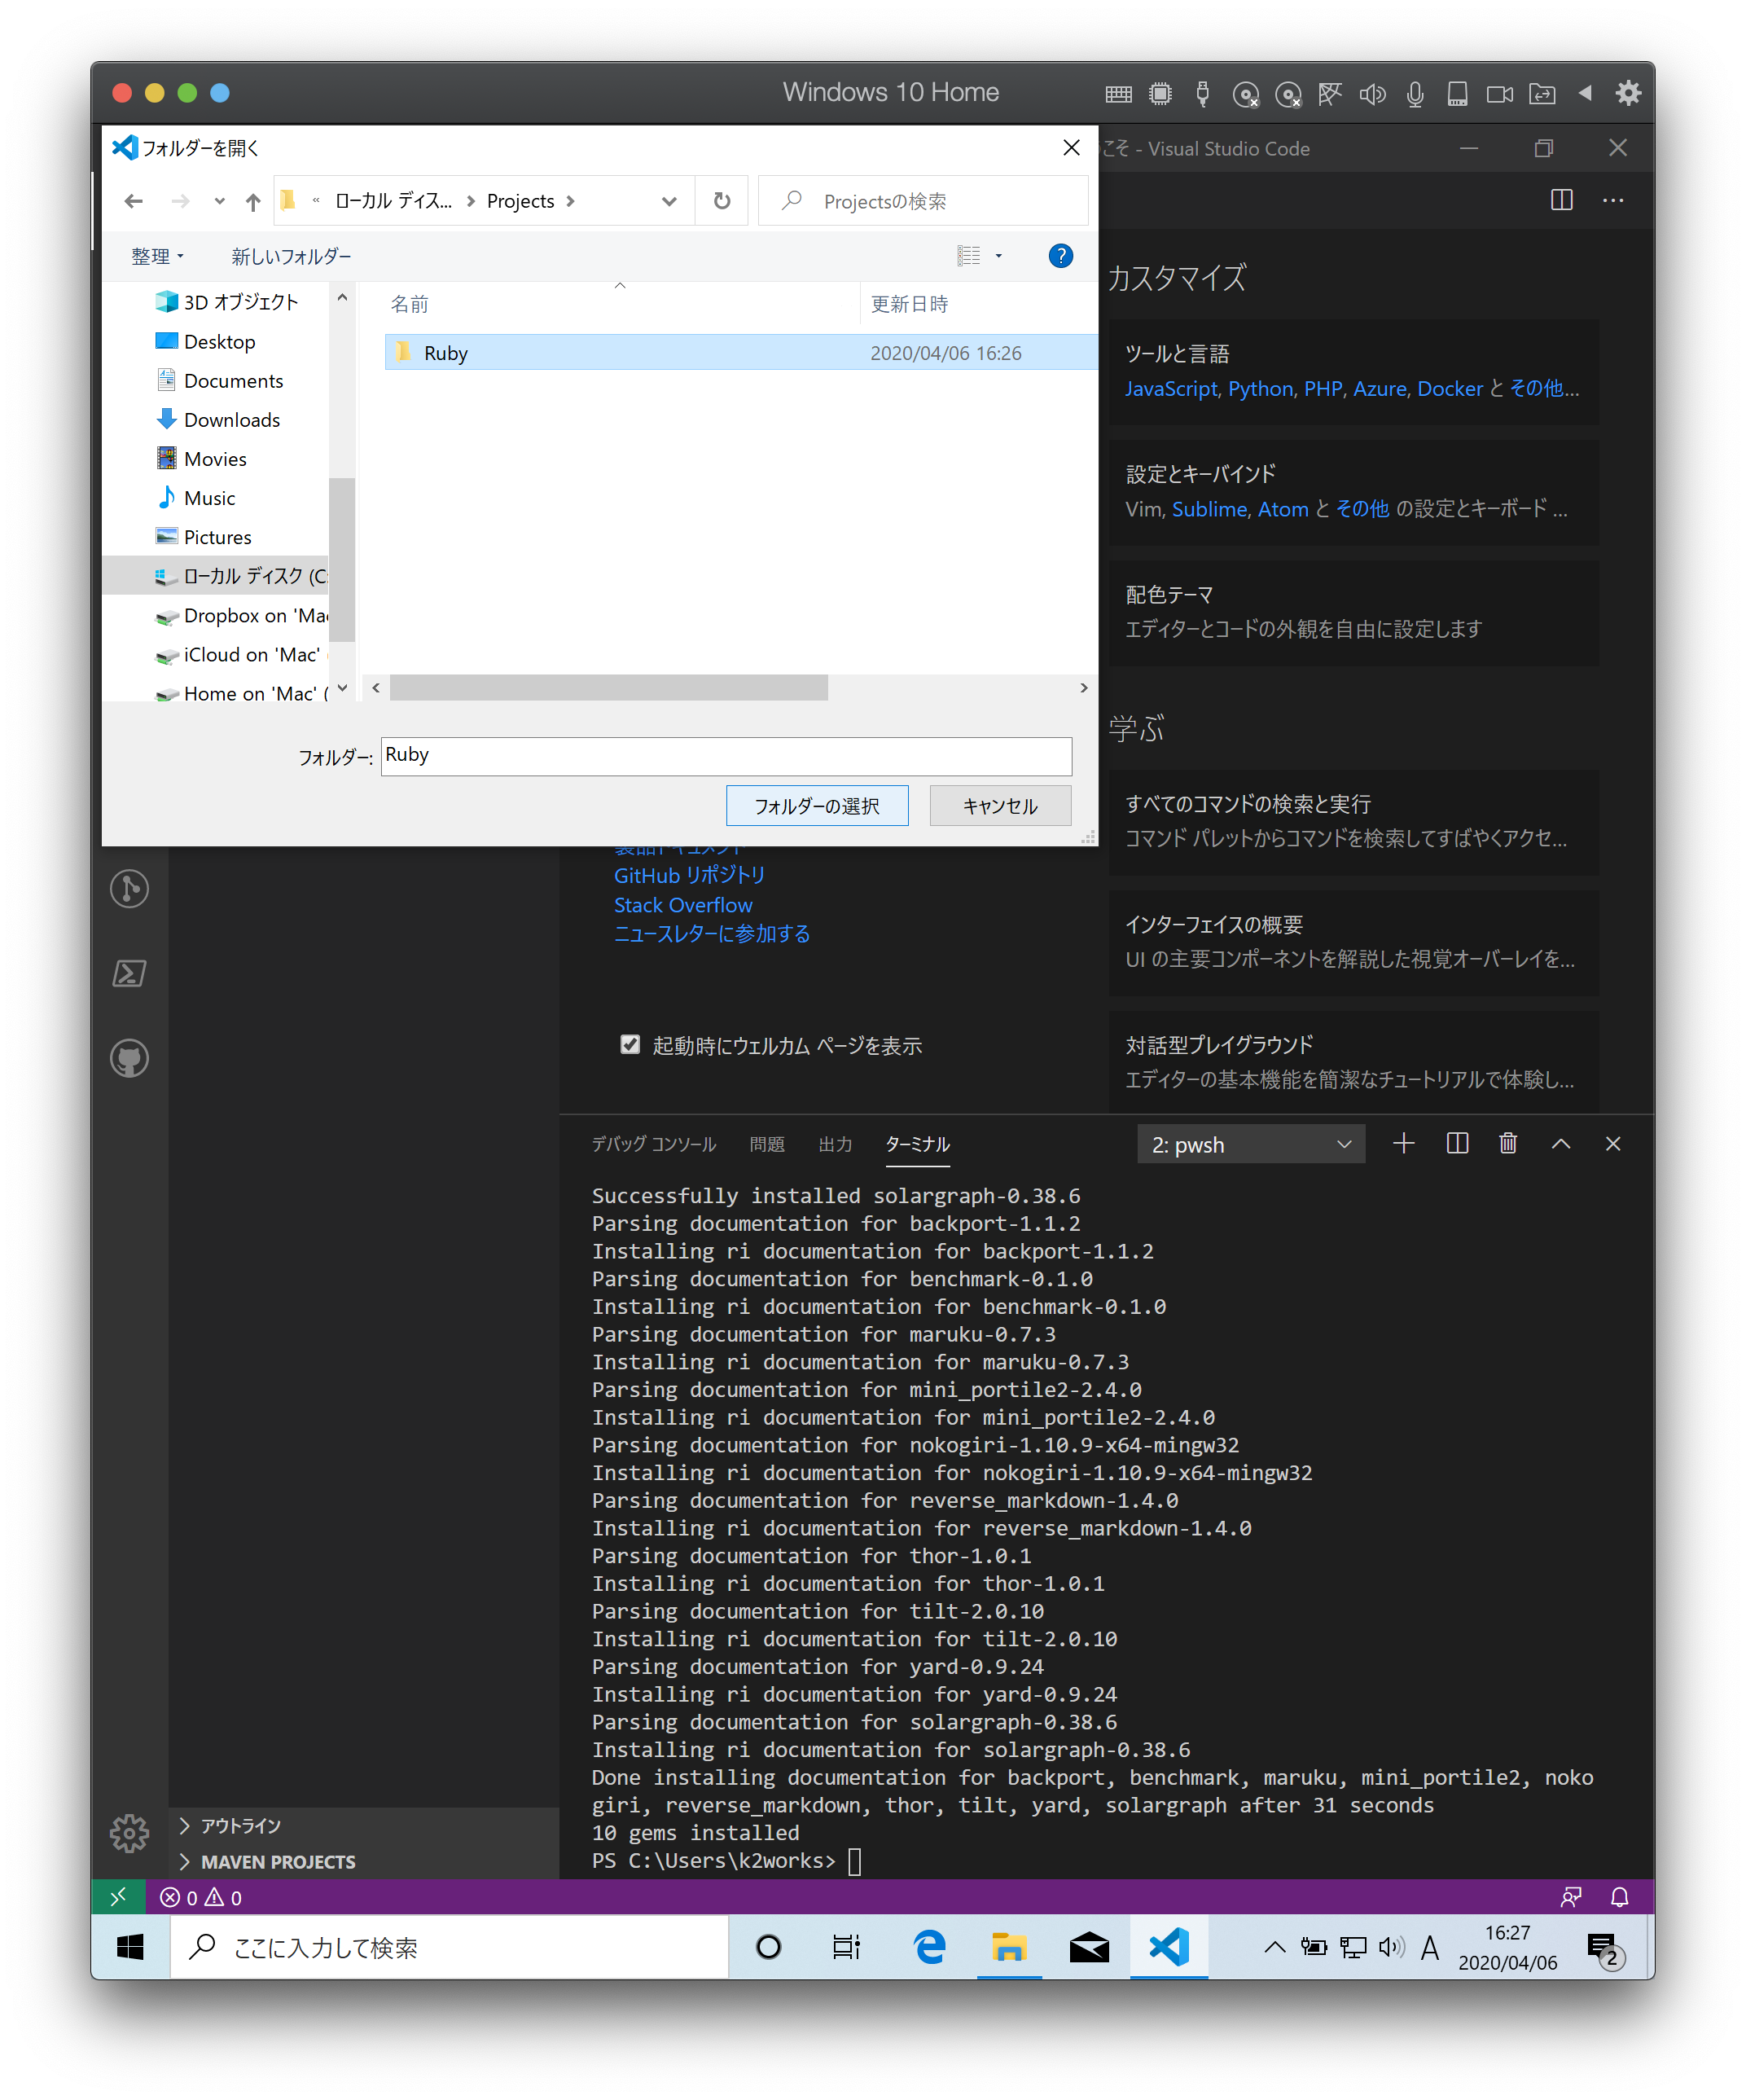Kill terminal with trash can icon
1746x2100 pixels.
click(1507, 1143)
